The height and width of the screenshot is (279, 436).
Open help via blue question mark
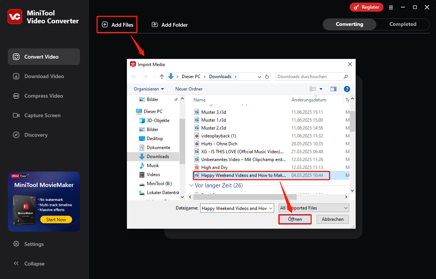(x=347, y=89)
